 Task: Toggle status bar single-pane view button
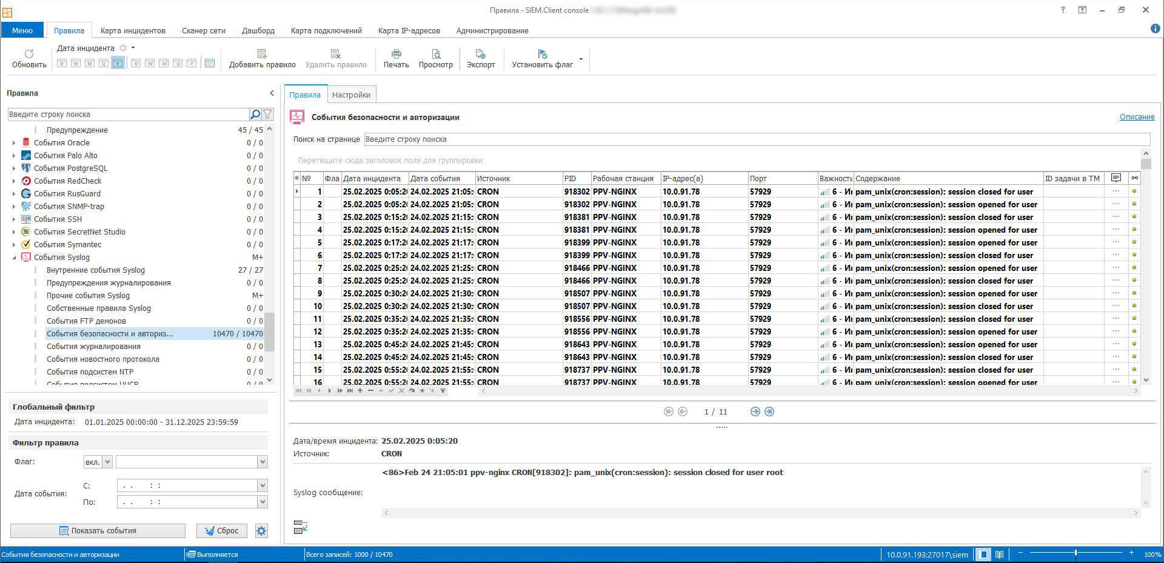pyautogui.click(x=983, y=555)
